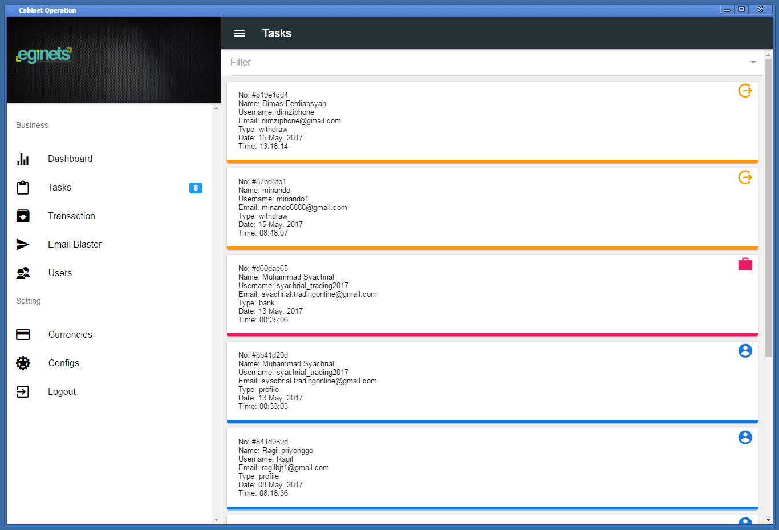Click the Tasks badge showing 8

(196, 188)
